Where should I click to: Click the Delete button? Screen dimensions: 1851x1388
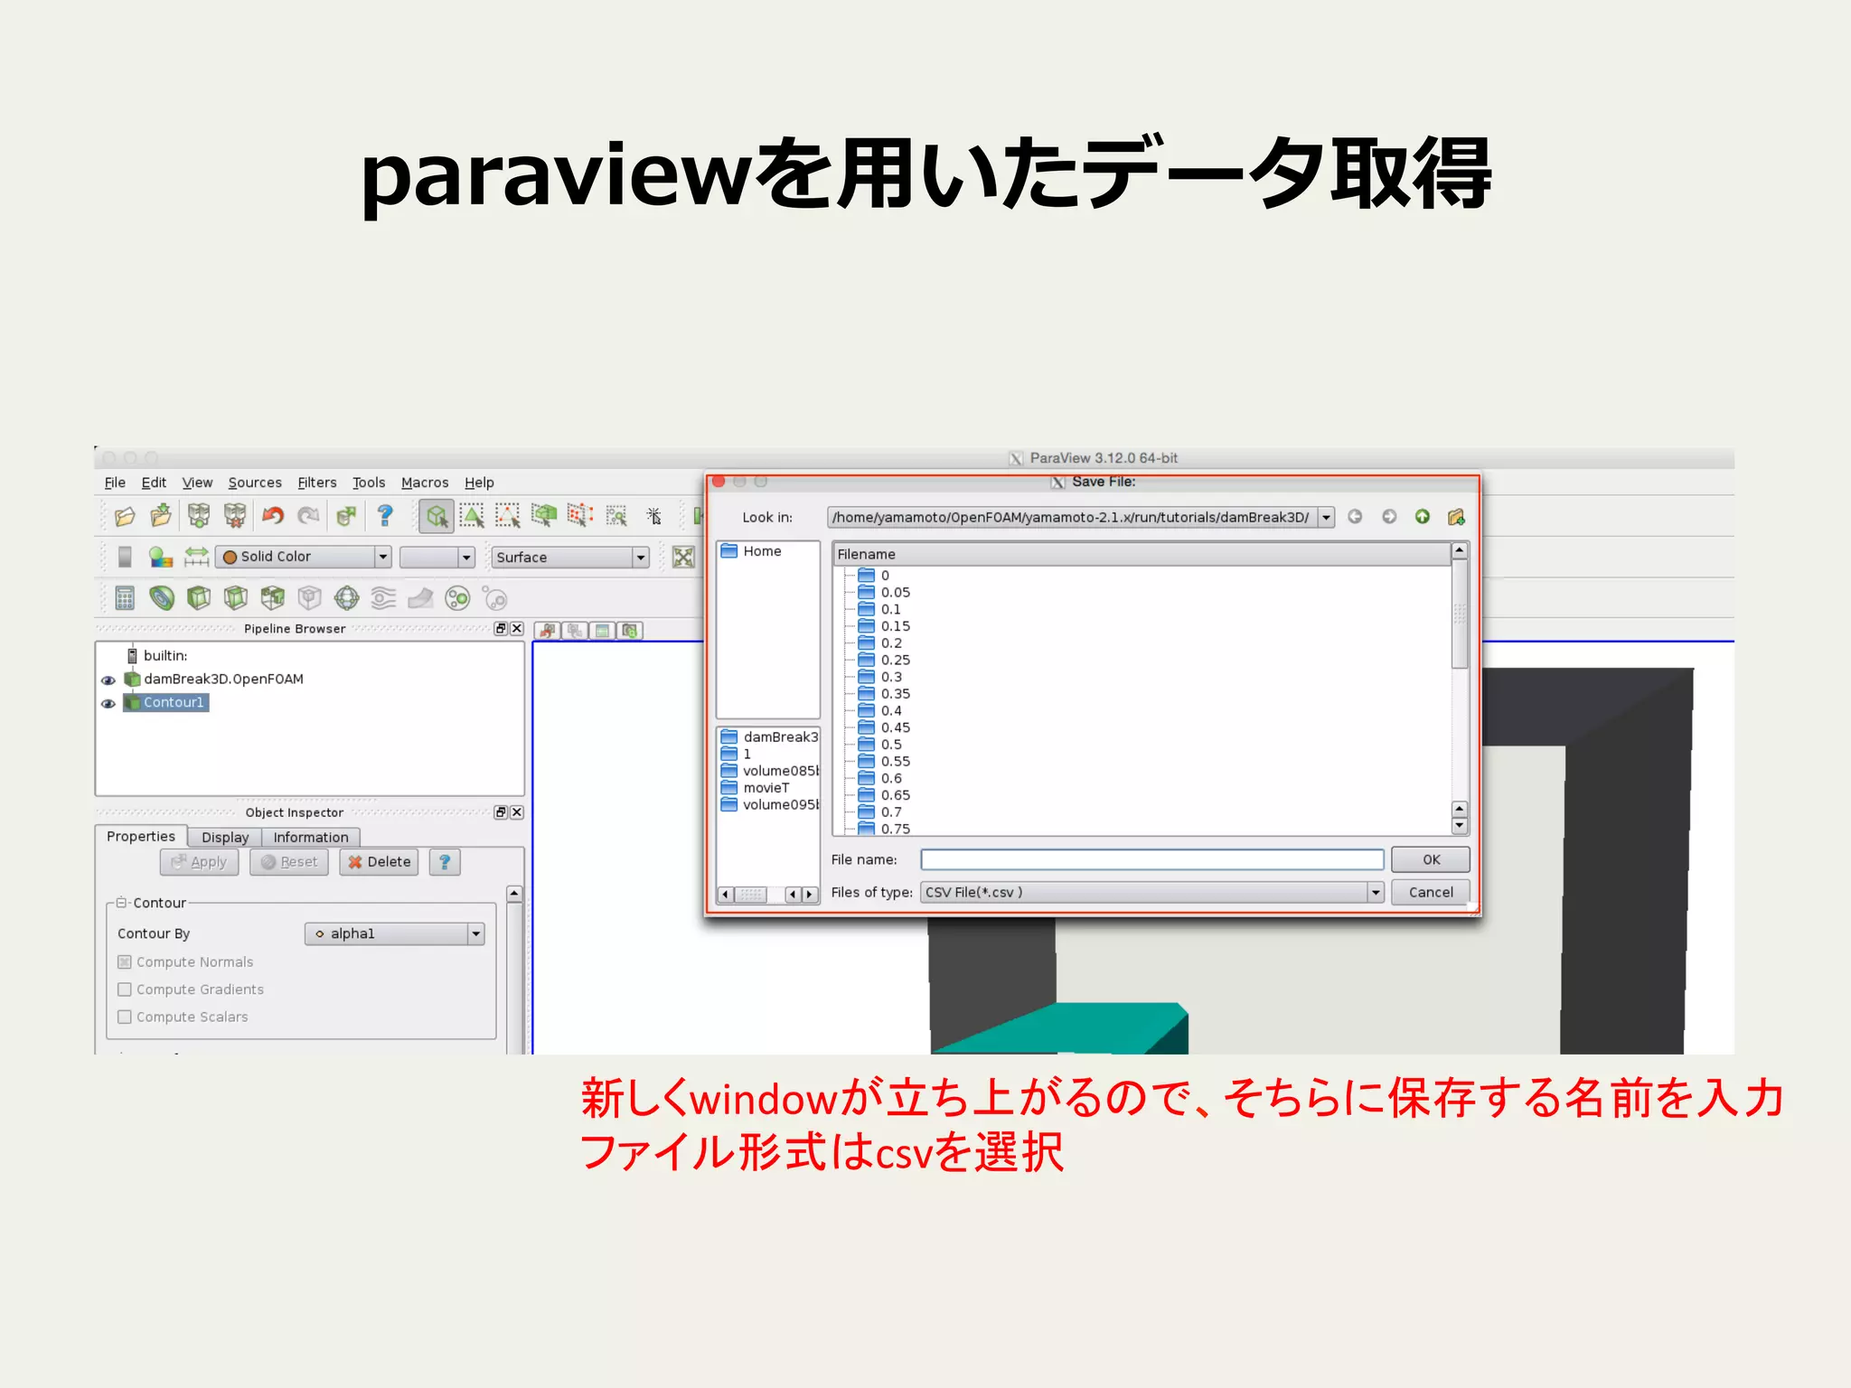click(x=379, y=862)
